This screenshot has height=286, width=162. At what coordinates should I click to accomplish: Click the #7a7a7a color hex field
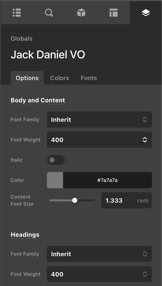click(107, 180)
